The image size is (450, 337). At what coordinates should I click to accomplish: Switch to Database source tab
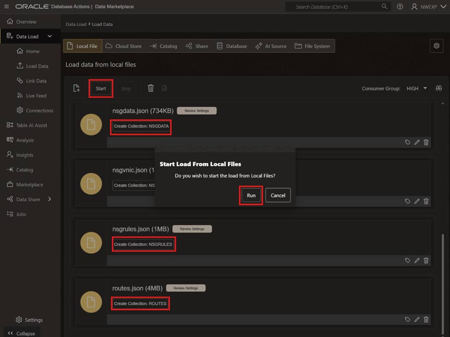pyautogui.click(x=231, y=46)
